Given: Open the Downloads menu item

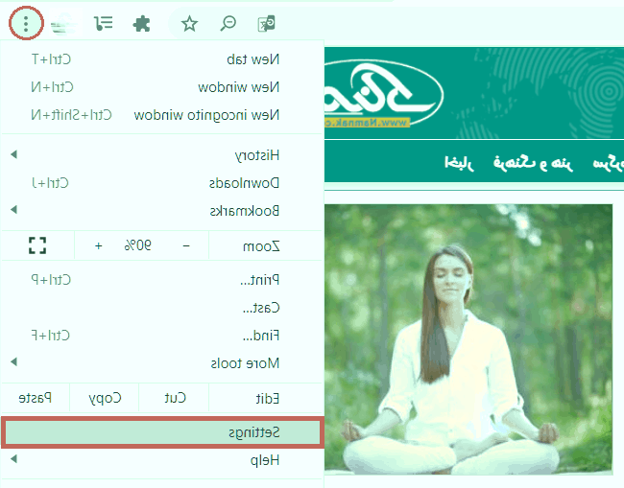Looking at the screenshot, I should pyautogui.click(x=162, y=183).
